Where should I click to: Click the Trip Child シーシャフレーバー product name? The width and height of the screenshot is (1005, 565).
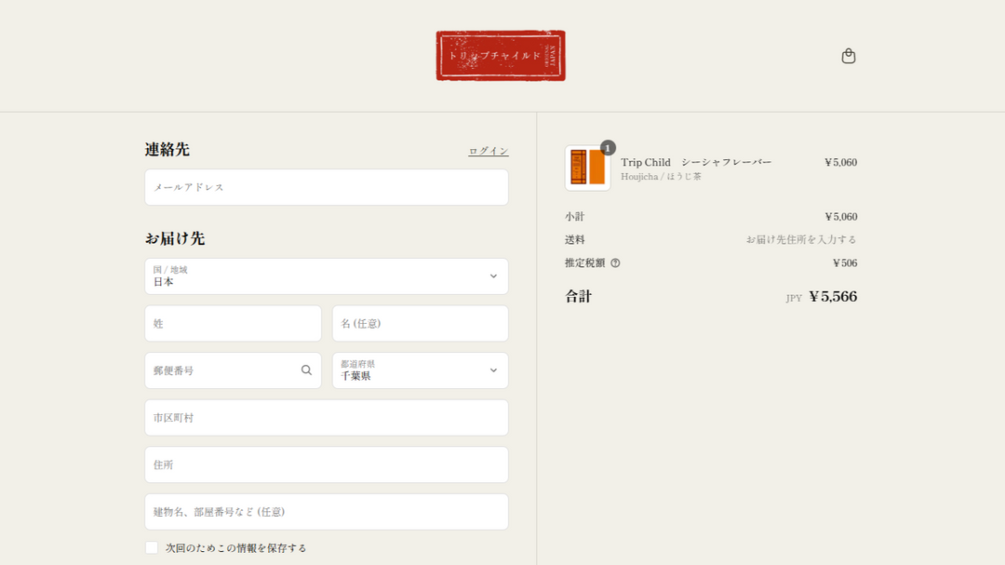tap(696, 162)
